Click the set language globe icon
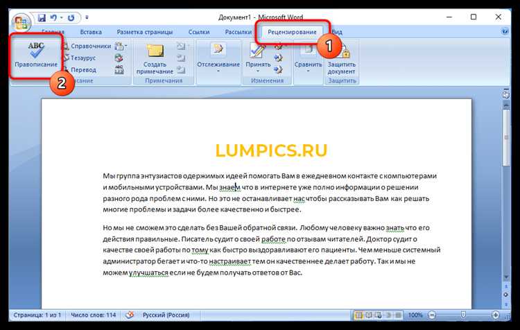520x330 pixels. coord(119,58)
